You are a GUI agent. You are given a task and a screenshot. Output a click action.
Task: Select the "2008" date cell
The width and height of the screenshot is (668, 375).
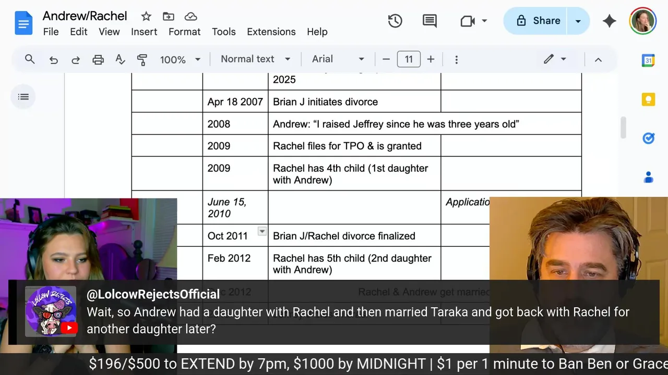pyautogui.click(x=235, y=124)
